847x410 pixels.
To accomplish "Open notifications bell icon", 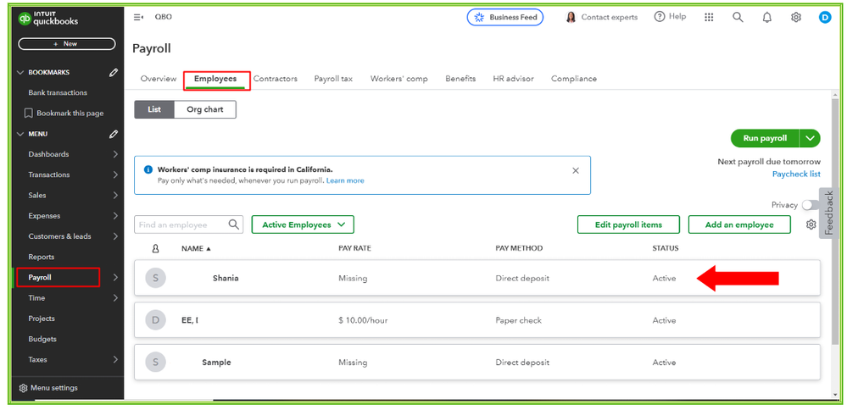I will coord(767,17).
